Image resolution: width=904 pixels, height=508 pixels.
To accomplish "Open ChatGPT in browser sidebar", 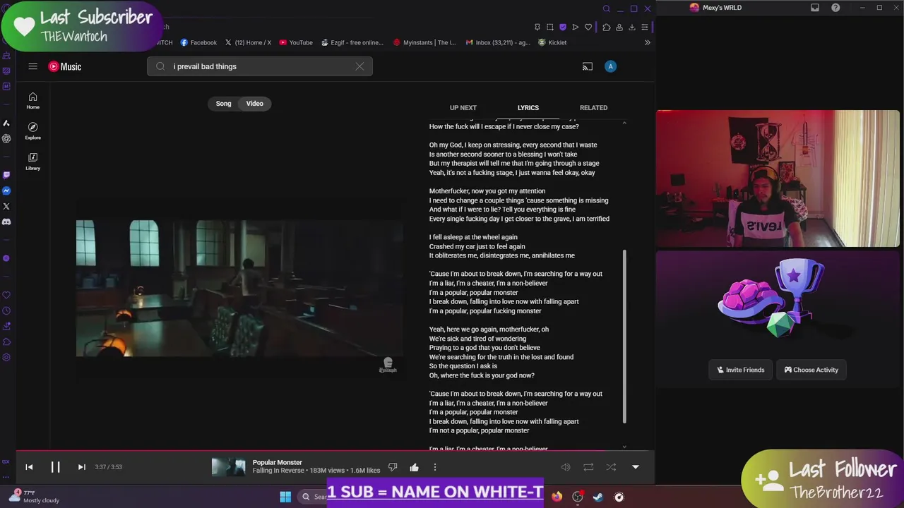I will 6,138.
